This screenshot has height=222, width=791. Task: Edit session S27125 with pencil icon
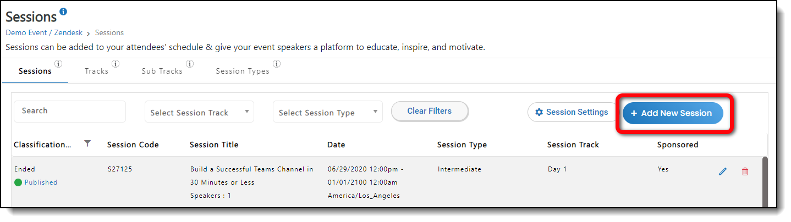point(723,171)
